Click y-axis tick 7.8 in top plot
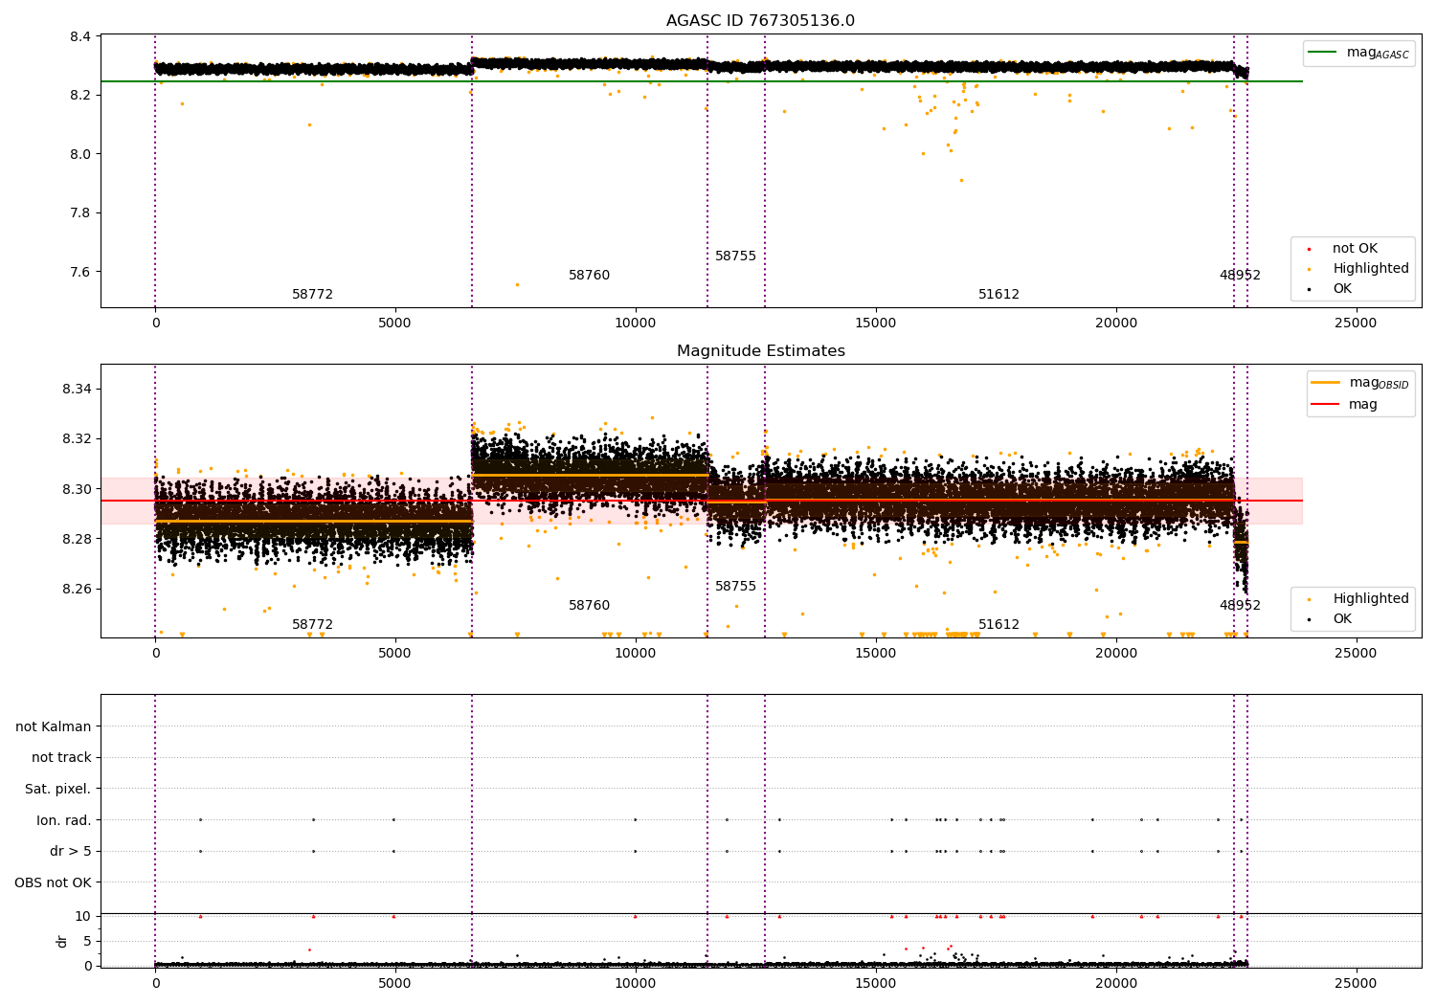The height and width of the screenshot is (1005, 1436). tap(80, 212)
